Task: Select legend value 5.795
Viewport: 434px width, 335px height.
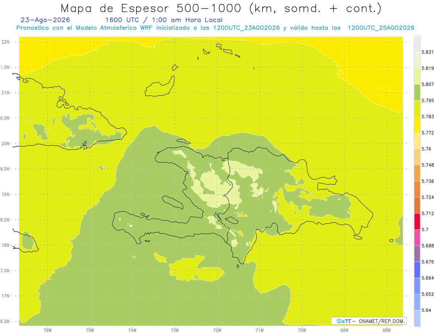Action: click(427, 100)
